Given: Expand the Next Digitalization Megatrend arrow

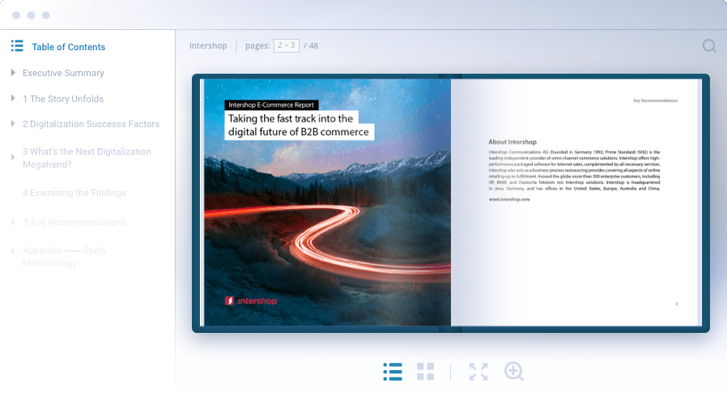Looking at the screenshot, I should click(x=13, y=157).
